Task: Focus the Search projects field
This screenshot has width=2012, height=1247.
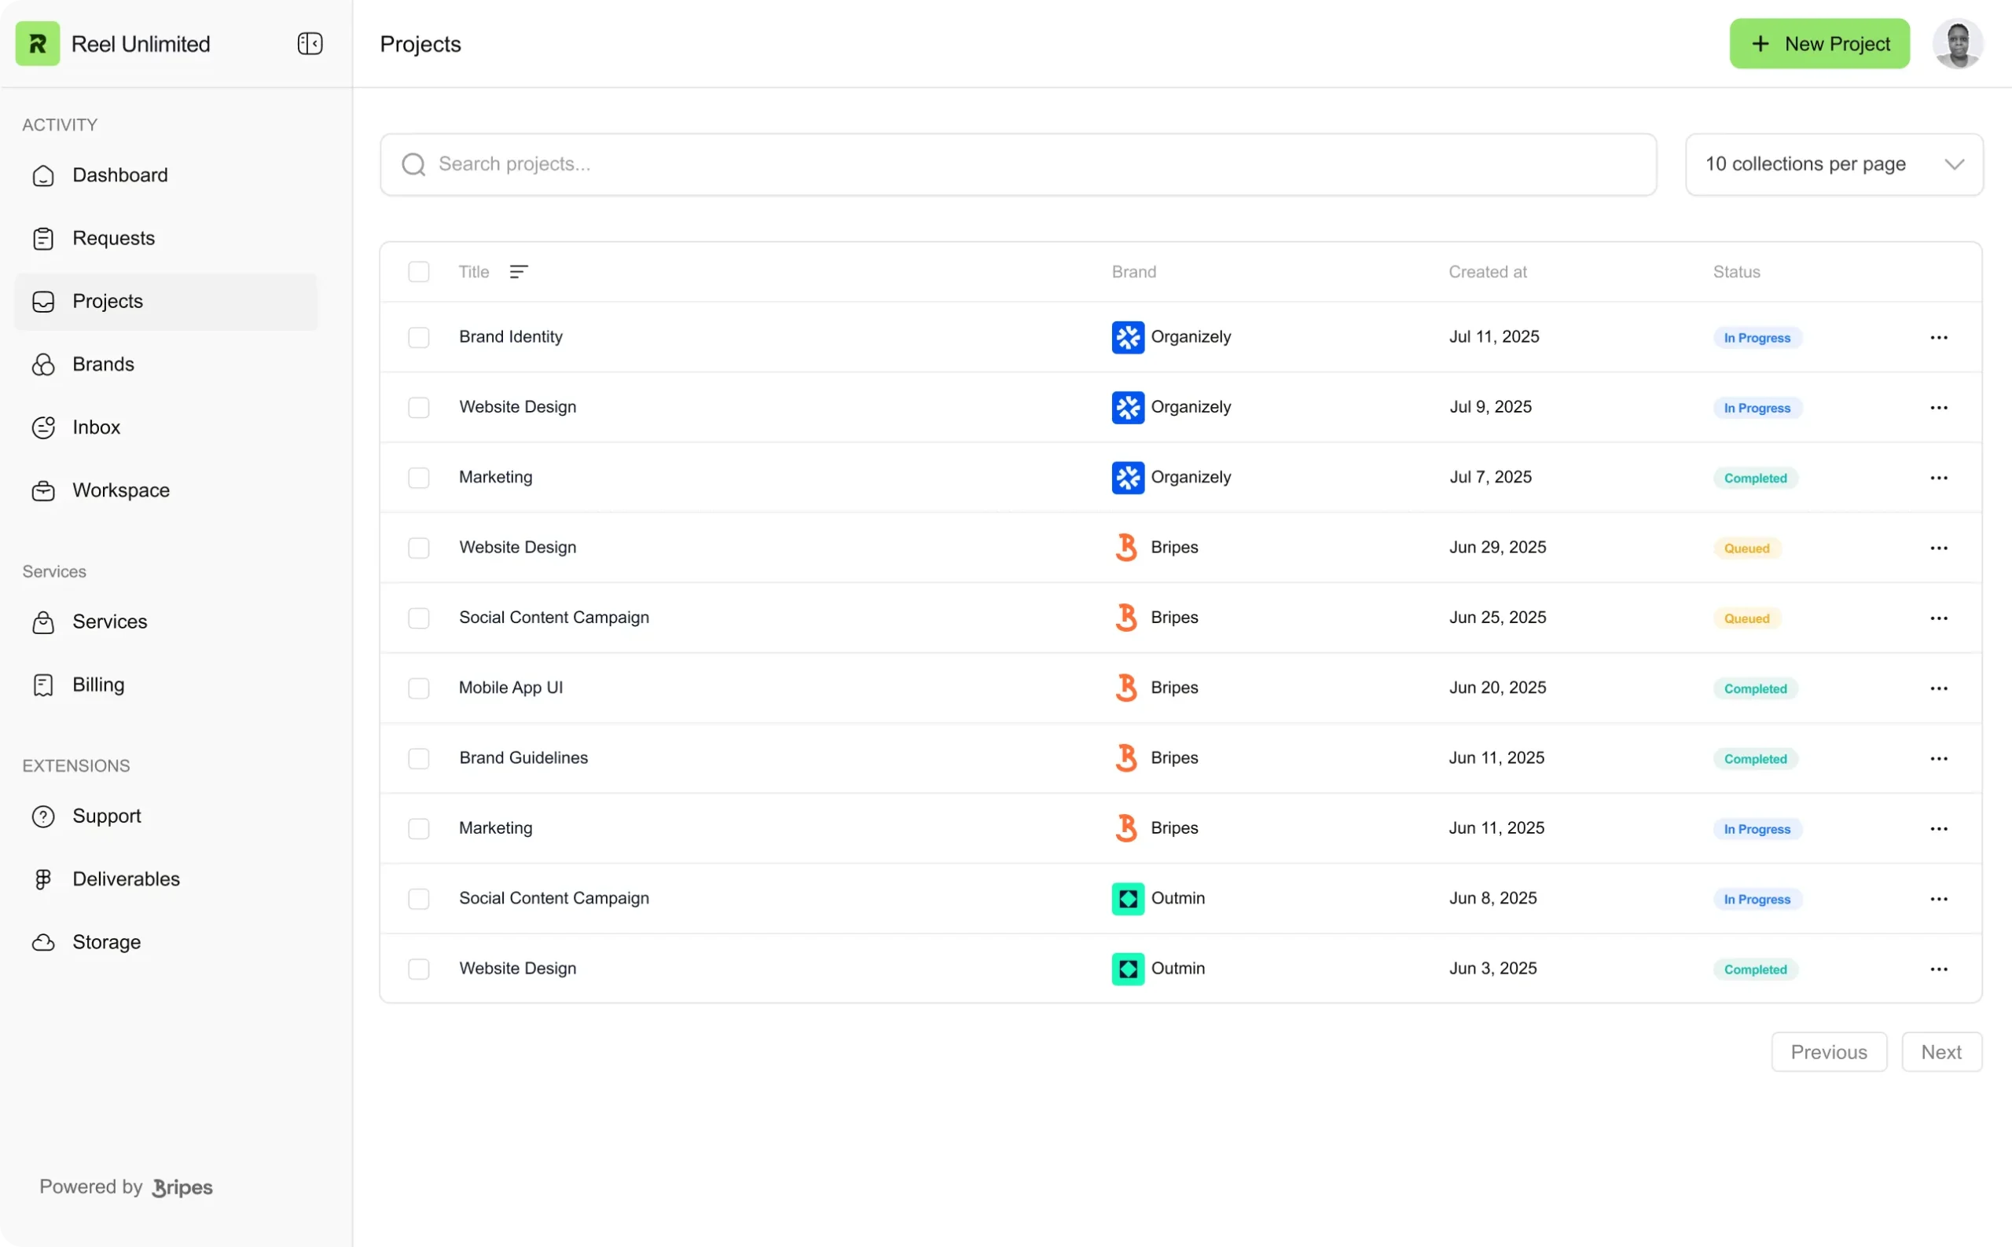Action: [x=1018, y=164]
